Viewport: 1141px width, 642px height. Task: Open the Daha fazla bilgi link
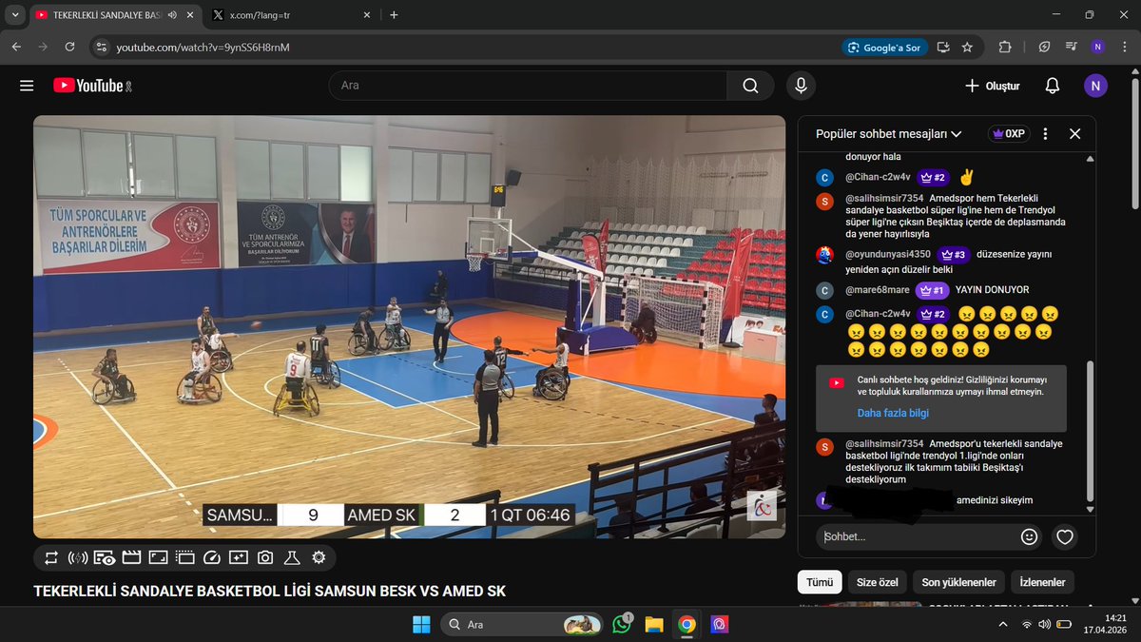(x=893, y=413)
